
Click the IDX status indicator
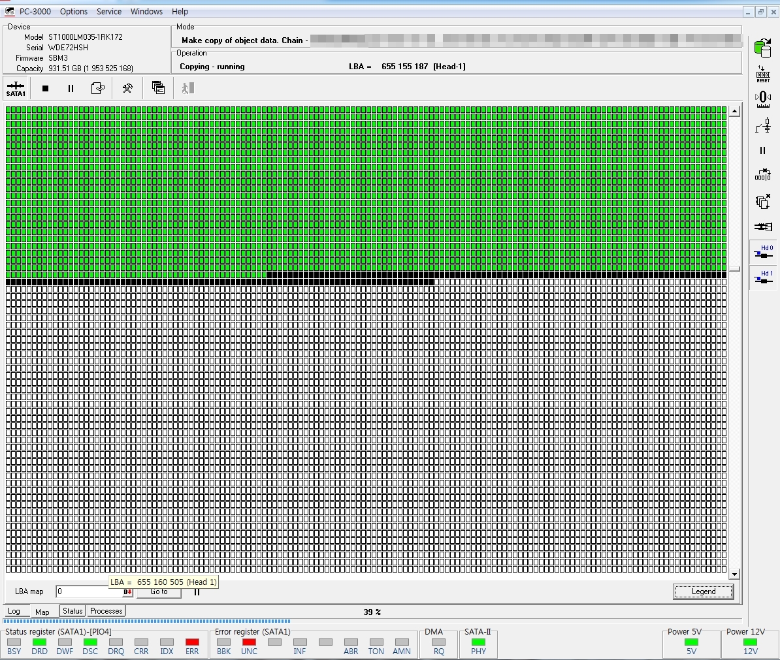click(x=167, y=642)
